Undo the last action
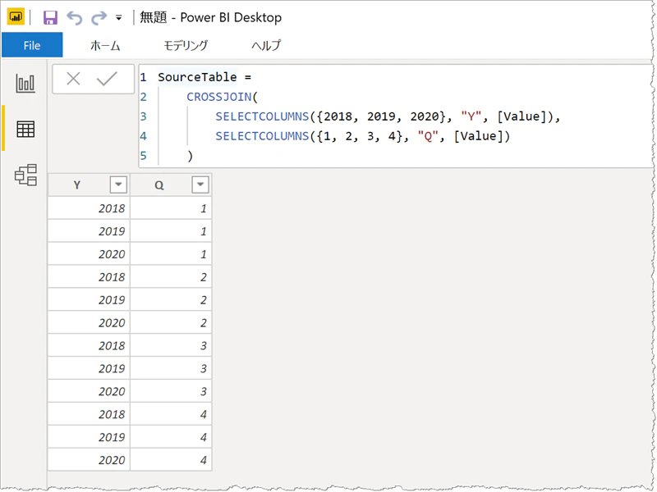The image size is (657, 492). (x=75, y=18)
